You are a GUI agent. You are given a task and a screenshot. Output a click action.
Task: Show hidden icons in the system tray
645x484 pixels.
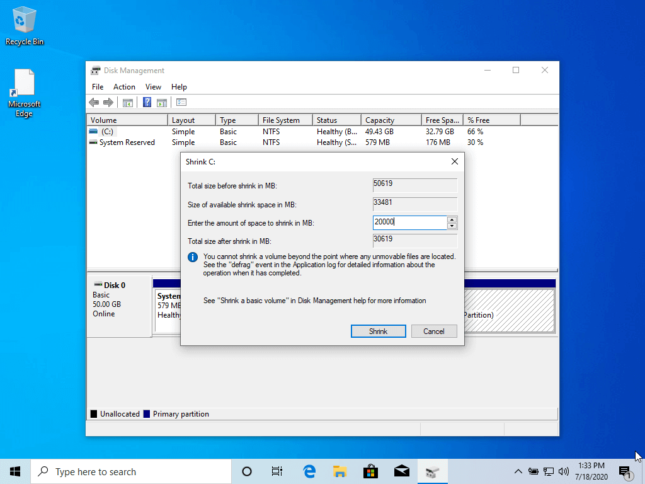(518, 471)
